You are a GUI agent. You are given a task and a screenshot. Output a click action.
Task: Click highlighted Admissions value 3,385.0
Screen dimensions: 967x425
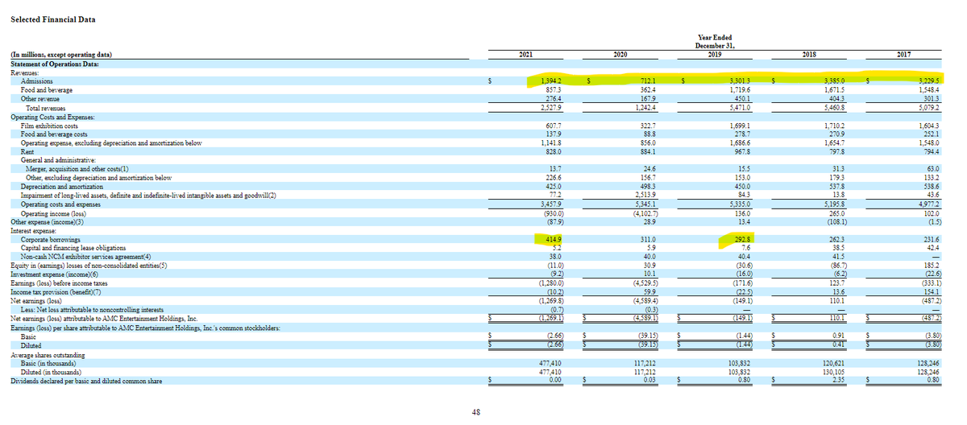coord(835,81)
